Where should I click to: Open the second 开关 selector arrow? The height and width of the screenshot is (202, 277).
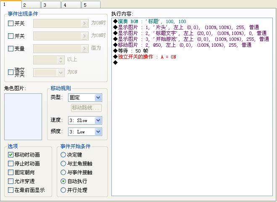click(x=84, y=36)
